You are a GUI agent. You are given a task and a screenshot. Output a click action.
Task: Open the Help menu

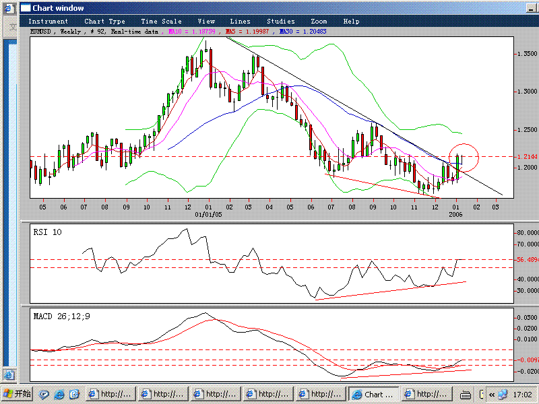coord(351,22)
